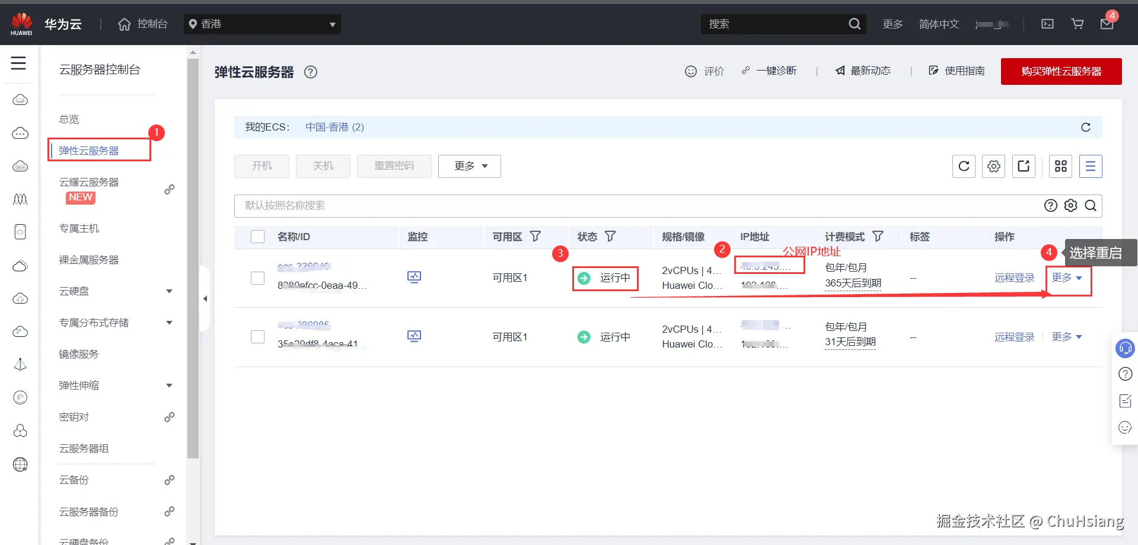1138x545 pixels.
Task: Click the export list button
Action: pyautogui.click(x=1024, y=166)
